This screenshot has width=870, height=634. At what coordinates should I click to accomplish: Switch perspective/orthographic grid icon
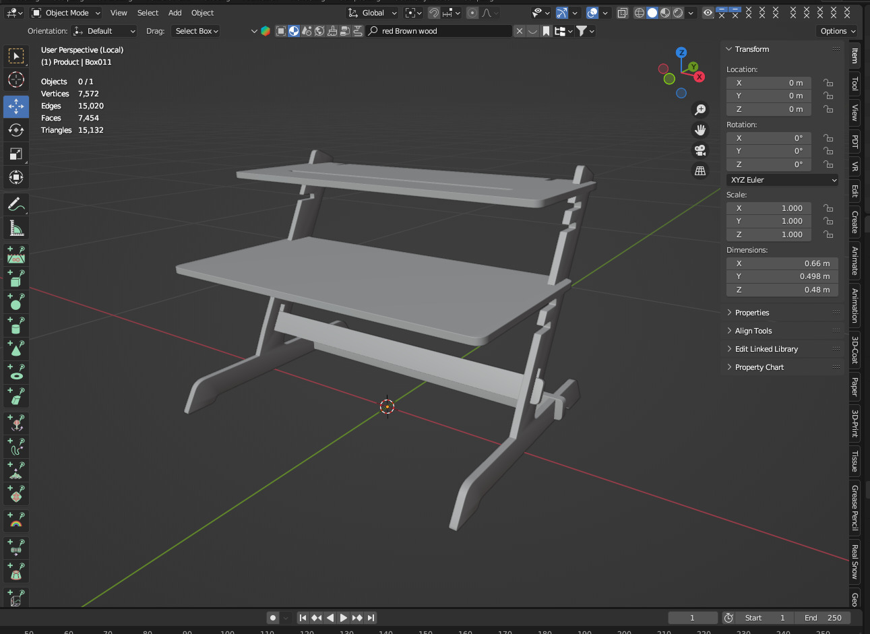[x=700, y=170]
